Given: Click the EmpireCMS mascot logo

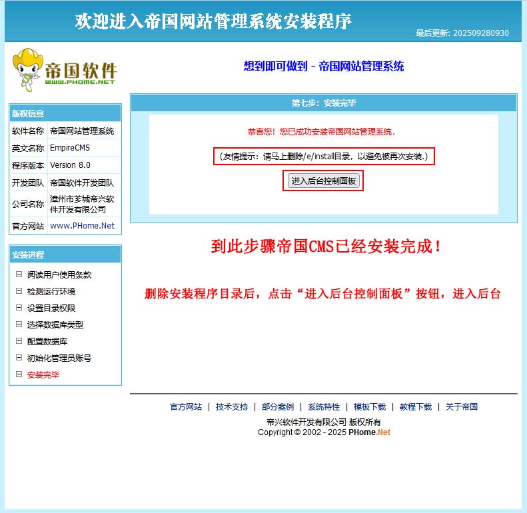Looking at the screenshot, I should click(65, 67).
